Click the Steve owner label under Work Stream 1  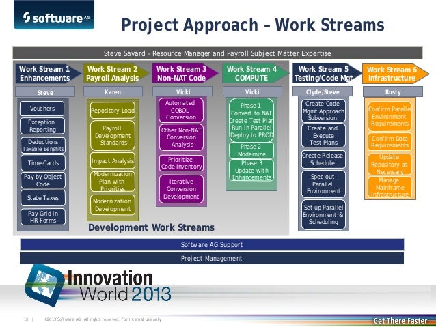click(x=45, y=92)
